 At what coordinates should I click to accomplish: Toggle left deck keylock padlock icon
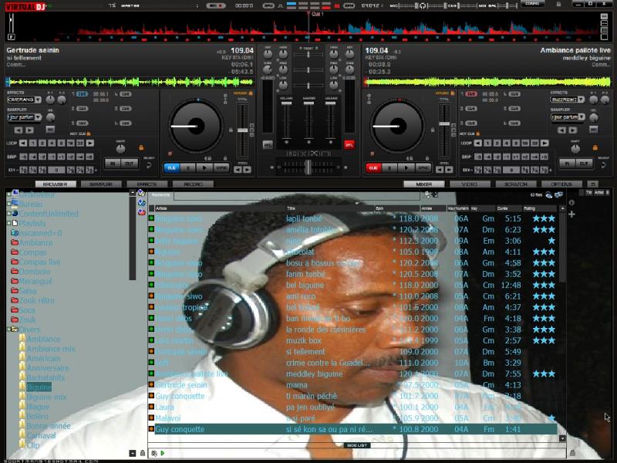141,147
